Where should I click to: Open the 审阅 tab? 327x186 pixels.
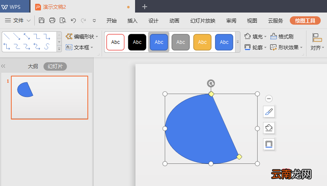click(x=231, y=20)
